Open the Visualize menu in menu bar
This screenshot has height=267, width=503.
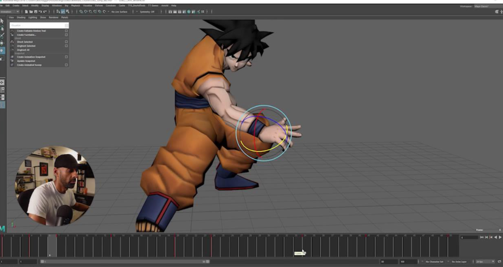point(88,5)
